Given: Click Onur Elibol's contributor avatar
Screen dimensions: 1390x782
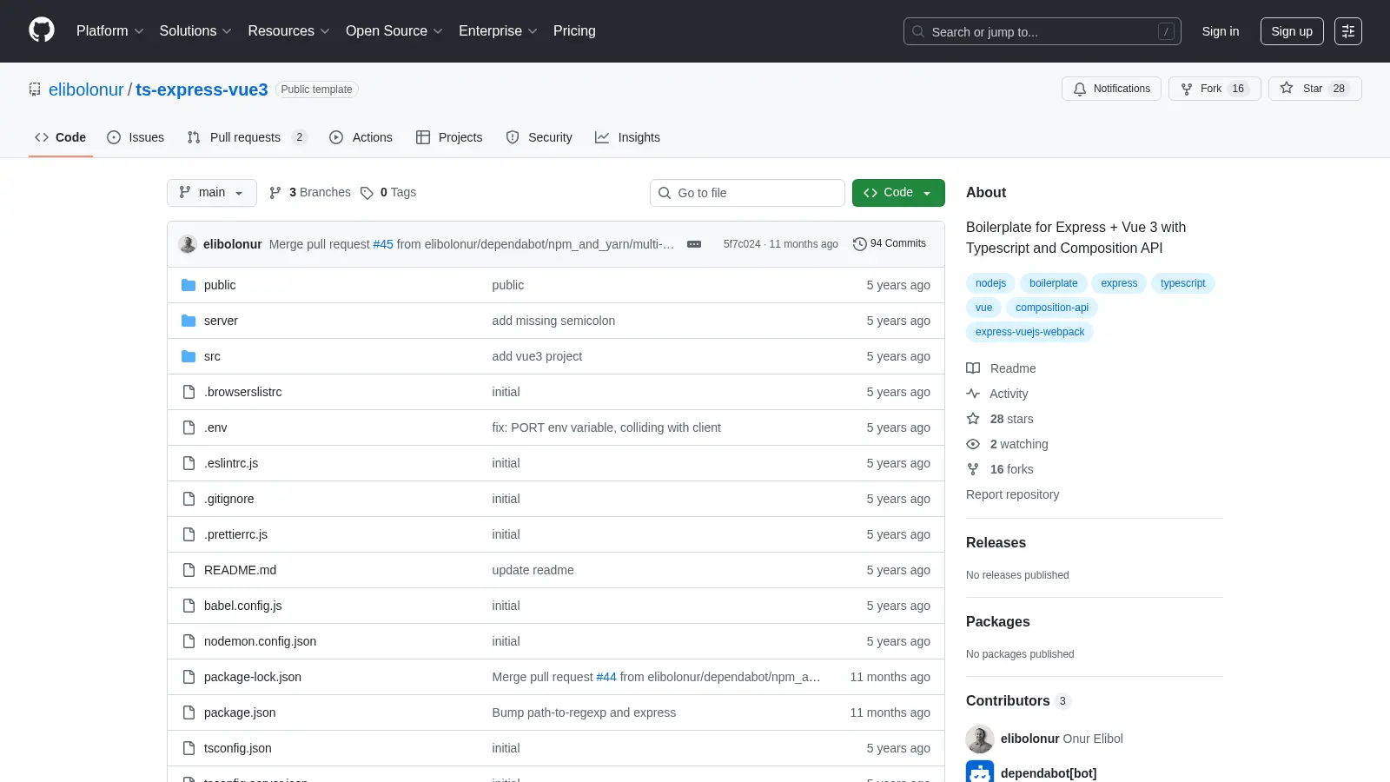Looking at the screenshot, I should coord(980,739).
